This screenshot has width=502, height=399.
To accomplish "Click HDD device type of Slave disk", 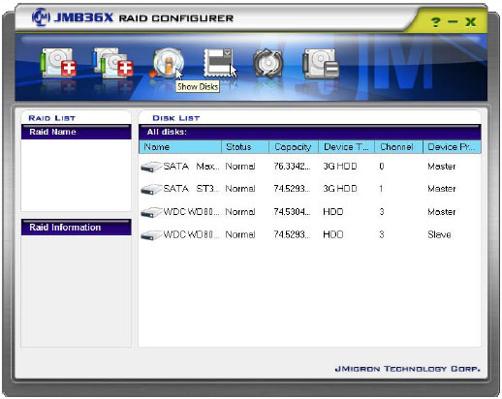I will pyautogui.click(x=332, y=234).
